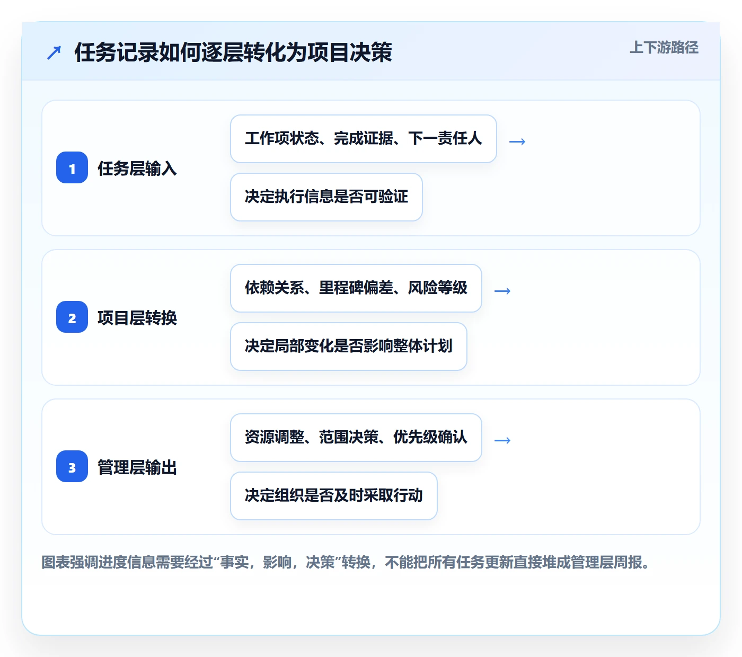Click the 任务层输入 heading
Viewport: 742px width, 657px height.
(x=137, y=168)
